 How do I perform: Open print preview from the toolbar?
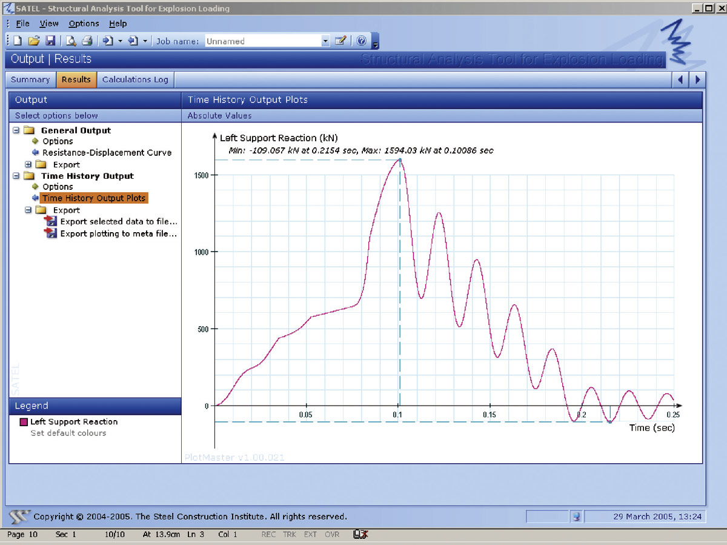tap(71, 41)
